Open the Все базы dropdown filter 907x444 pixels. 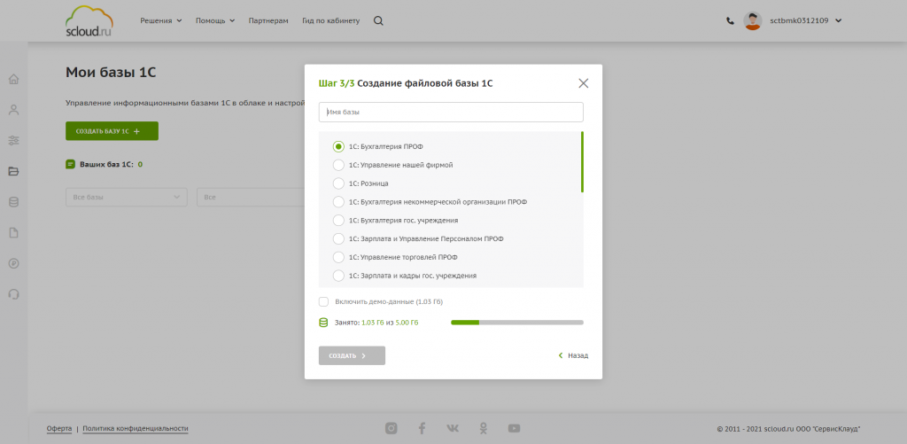coord(126,198)
